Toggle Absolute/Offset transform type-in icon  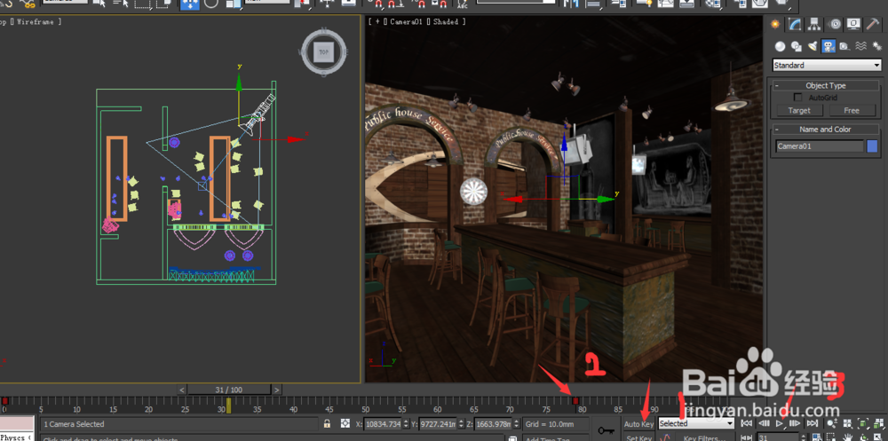345,423
